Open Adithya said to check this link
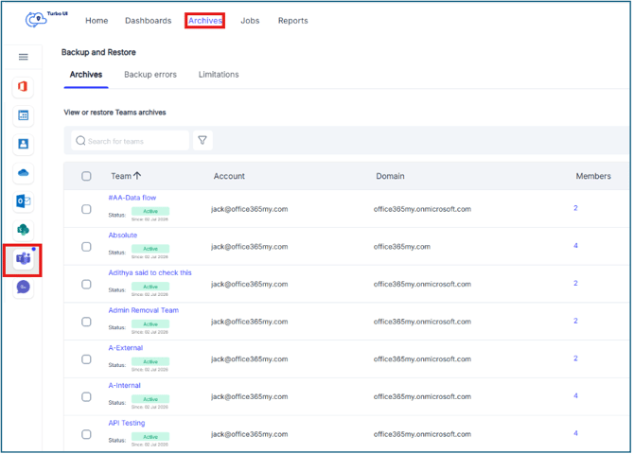Screen dimensions: 634x454 click(x=150, y=273)
